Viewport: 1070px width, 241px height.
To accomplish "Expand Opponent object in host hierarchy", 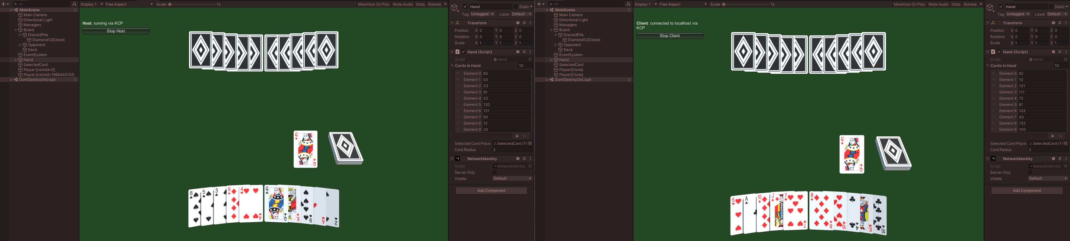I will pos(20,45).
